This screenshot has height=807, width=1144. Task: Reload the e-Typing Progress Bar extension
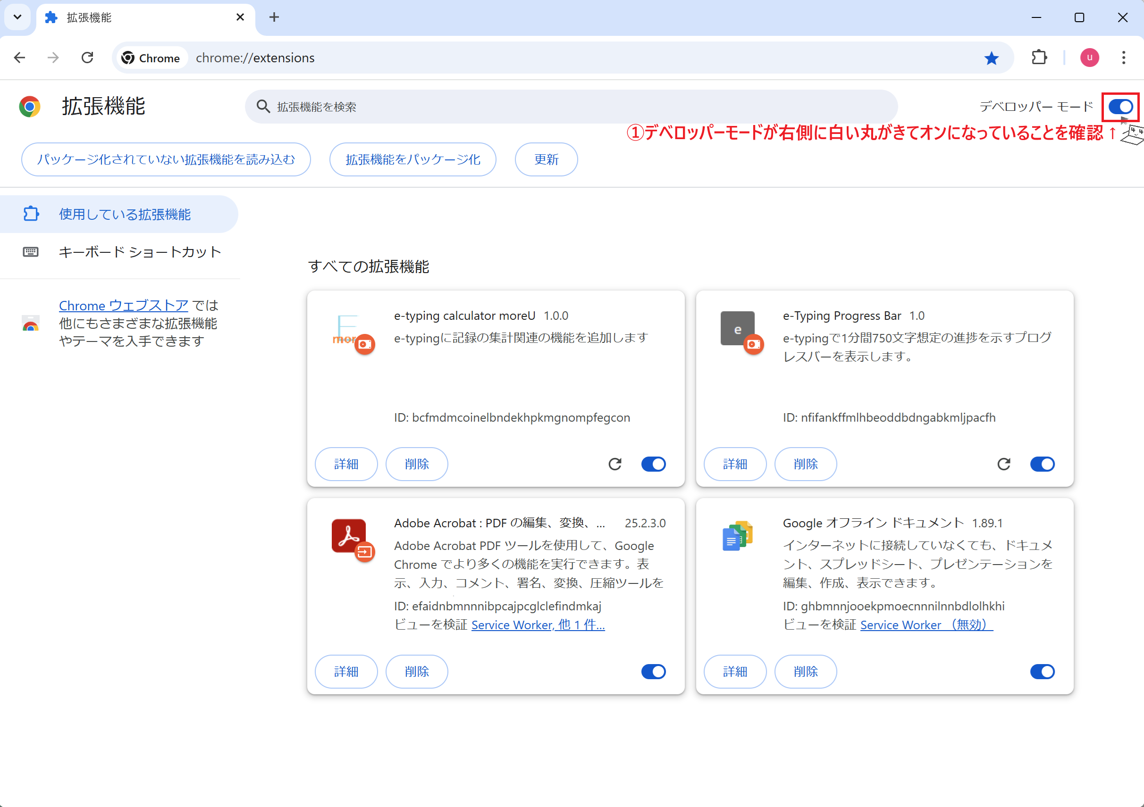click(x=1003, y=464)
